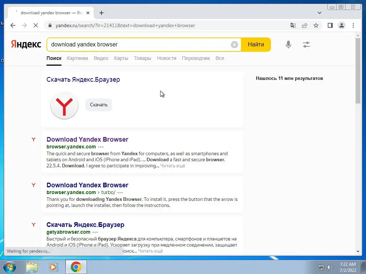Open the getyabrowser.com Скачать Яндекс.Браузер result
This screenshot has height=274, width=366.
(85, 225)
